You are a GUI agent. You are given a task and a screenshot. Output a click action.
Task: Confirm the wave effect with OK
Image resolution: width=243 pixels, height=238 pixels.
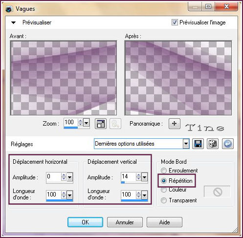coord(85,222)
